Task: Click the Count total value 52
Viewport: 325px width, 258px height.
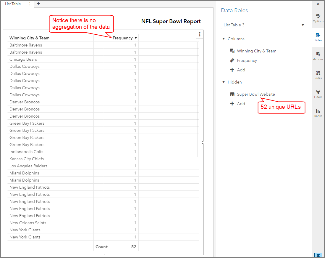Action: 134,247
